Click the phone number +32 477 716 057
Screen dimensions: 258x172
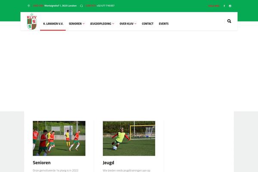105,6
